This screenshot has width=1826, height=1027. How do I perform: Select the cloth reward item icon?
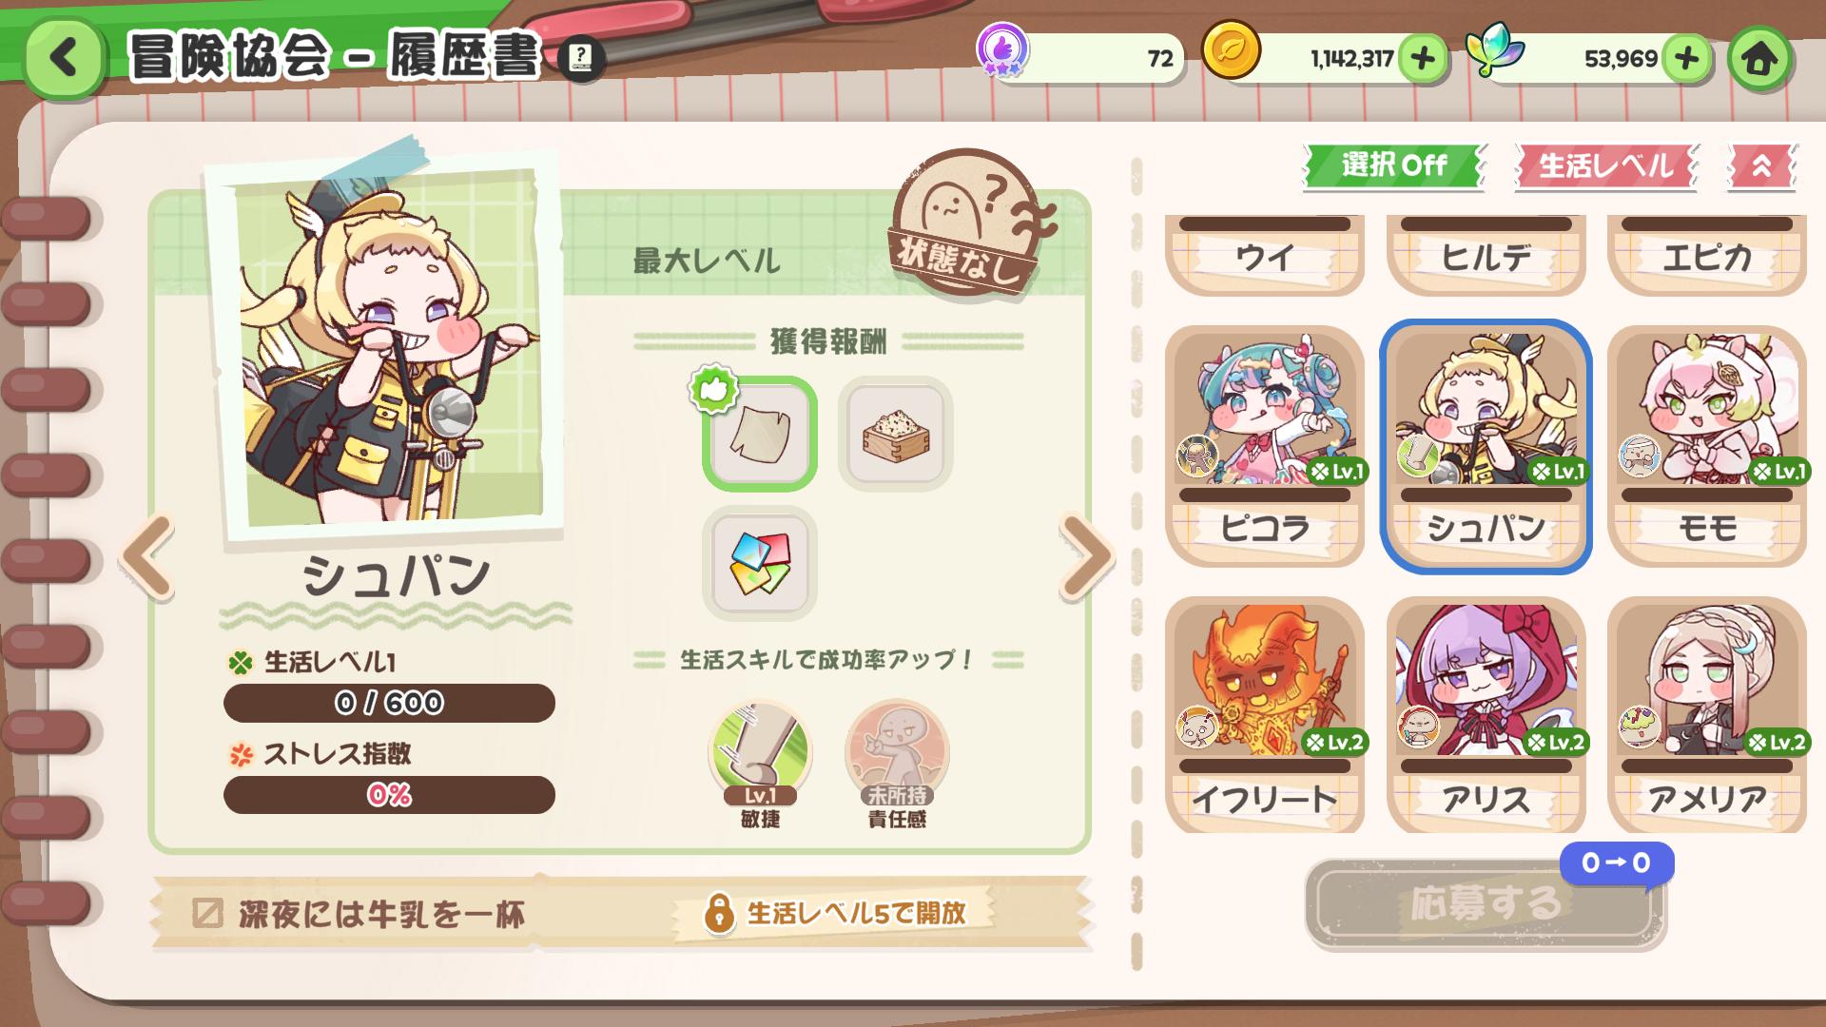[760, 435]
